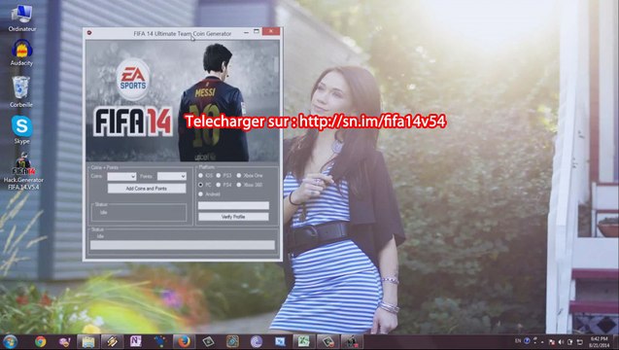Image resolution: width=619 pixels, height=350 pixels.
Task: Select the Audacity desktop shortcut
Action: coord(21,52)
